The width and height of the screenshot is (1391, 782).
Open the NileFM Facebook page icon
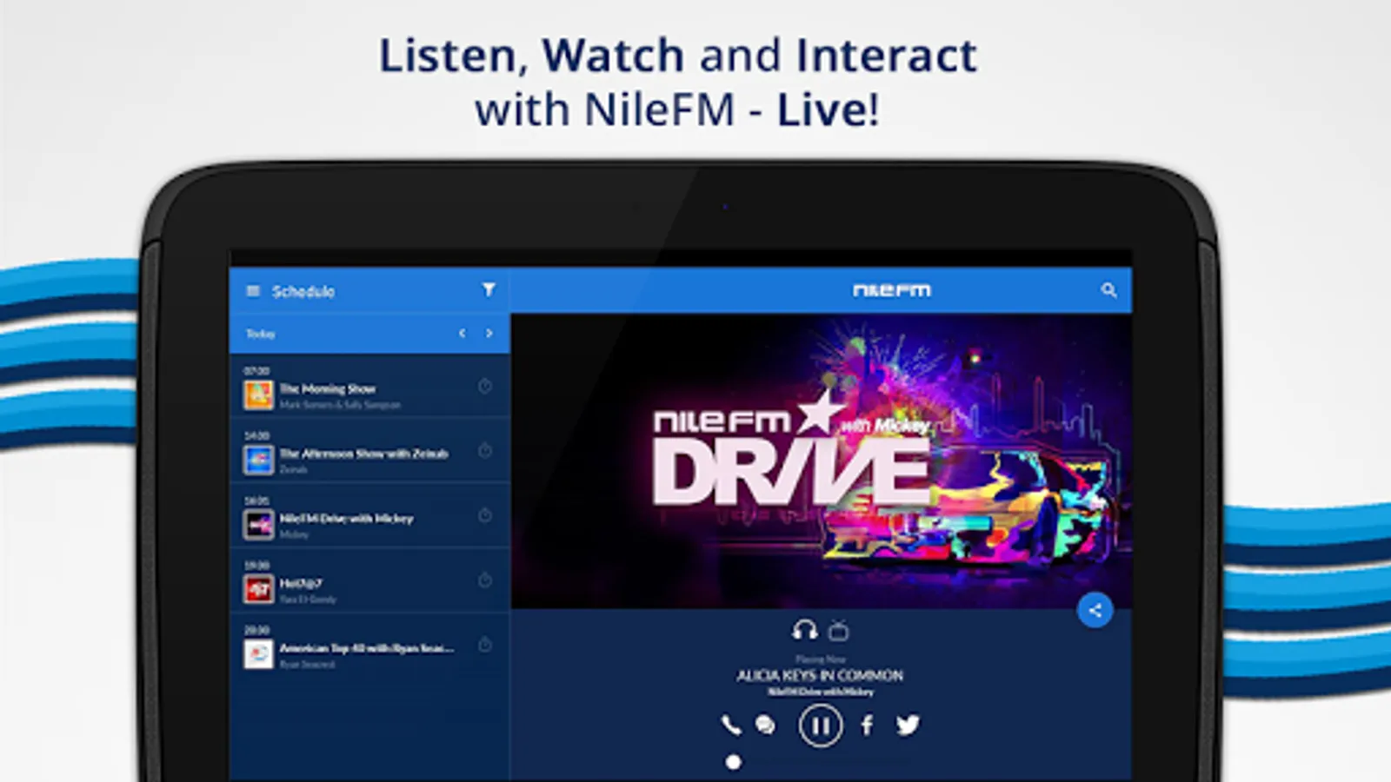(x=867, y=725)
